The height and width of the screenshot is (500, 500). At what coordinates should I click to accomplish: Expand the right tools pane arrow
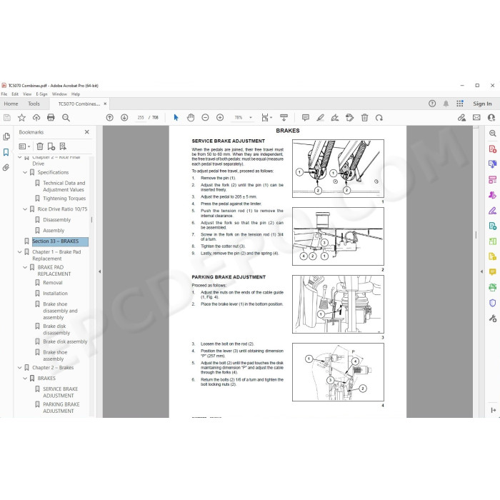pos(481,271)
